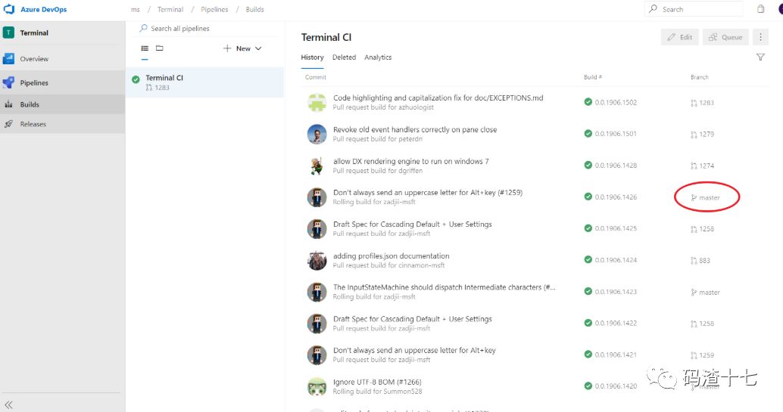Click the Summon528 avatar thumbnail

[x=317, y=386]
